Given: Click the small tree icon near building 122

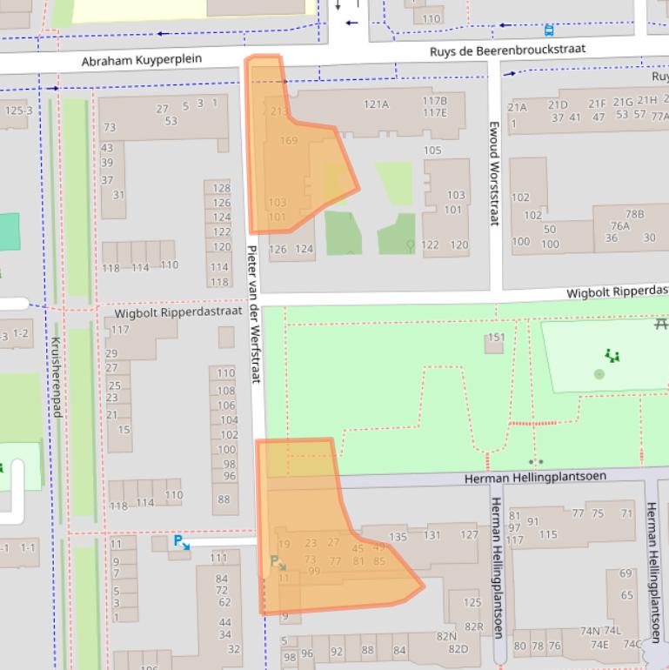Looking at the screenshot, I should tap(411, 246).
